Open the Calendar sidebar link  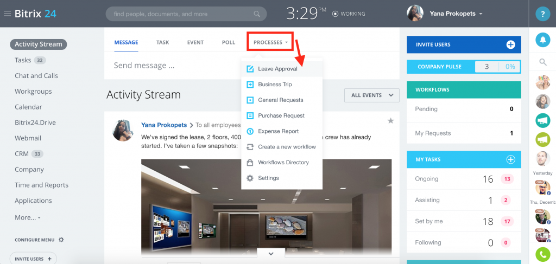(x=28, y=107)
